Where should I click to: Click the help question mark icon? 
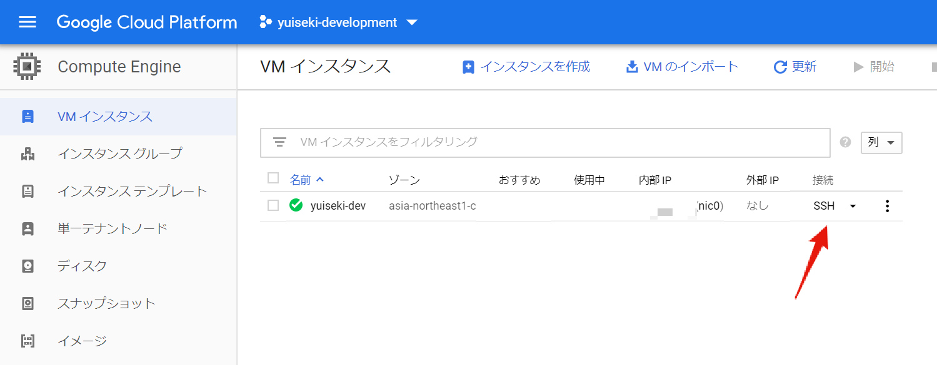click(846, 142)
